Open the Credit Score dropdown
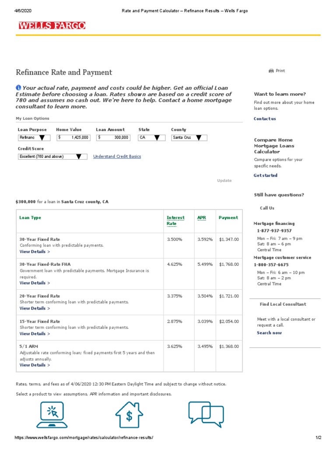Image resolution: width=336 pixels, height=449 pixels. (x=52, y=157)
